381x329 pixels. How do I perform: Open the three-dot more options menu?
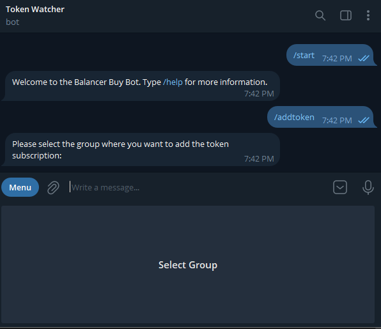(368, 15)
